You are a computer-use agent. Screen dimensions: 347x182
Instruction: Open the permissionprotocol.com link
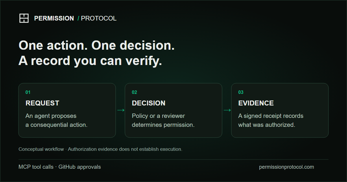(x=286, y=167)
